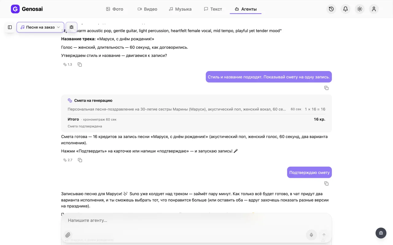This screenshot has width=393, height=245.
Task: Copy the Подтверждаю смету user message
Action: [326, 184]
